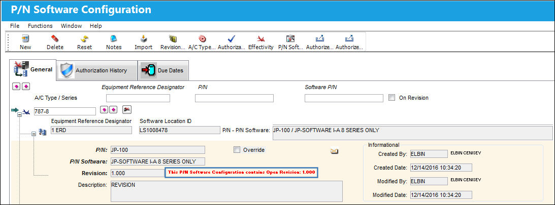Click the empty P/N filter field
Screen dimensions: 555x205
point(234,98)
